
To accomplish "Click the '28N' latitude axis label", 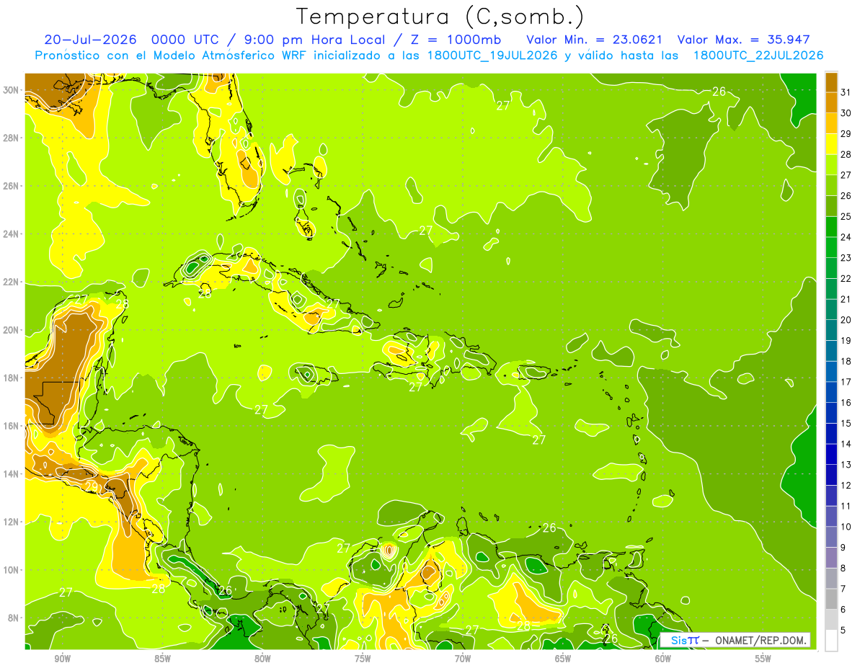I will tap(11, 138).
